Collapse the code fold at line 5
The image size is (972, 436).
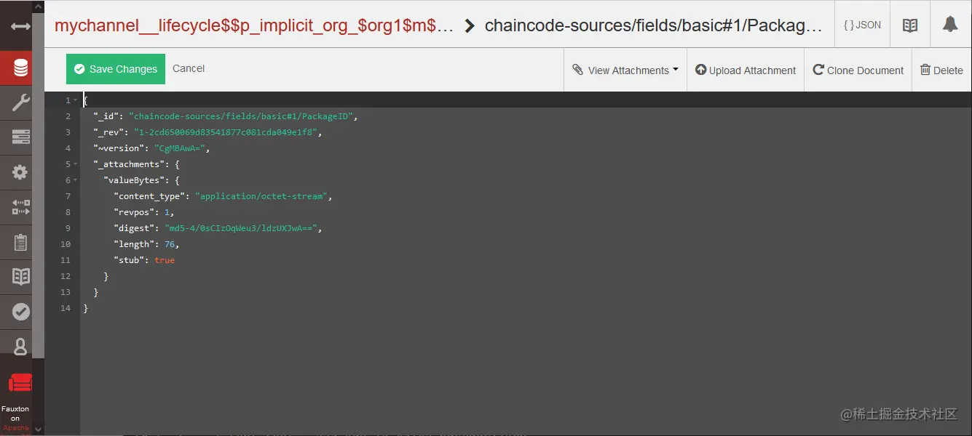(x=76, y=164)
